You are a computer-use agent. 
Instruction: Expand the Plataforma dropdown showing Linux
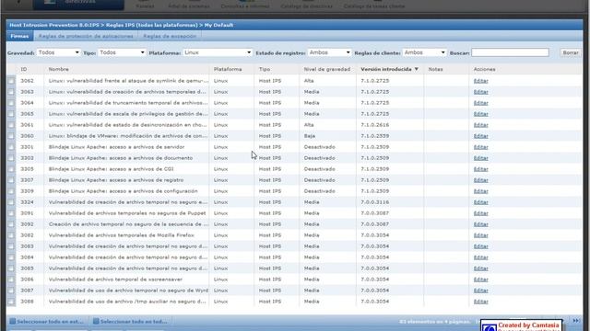[218, 52]
